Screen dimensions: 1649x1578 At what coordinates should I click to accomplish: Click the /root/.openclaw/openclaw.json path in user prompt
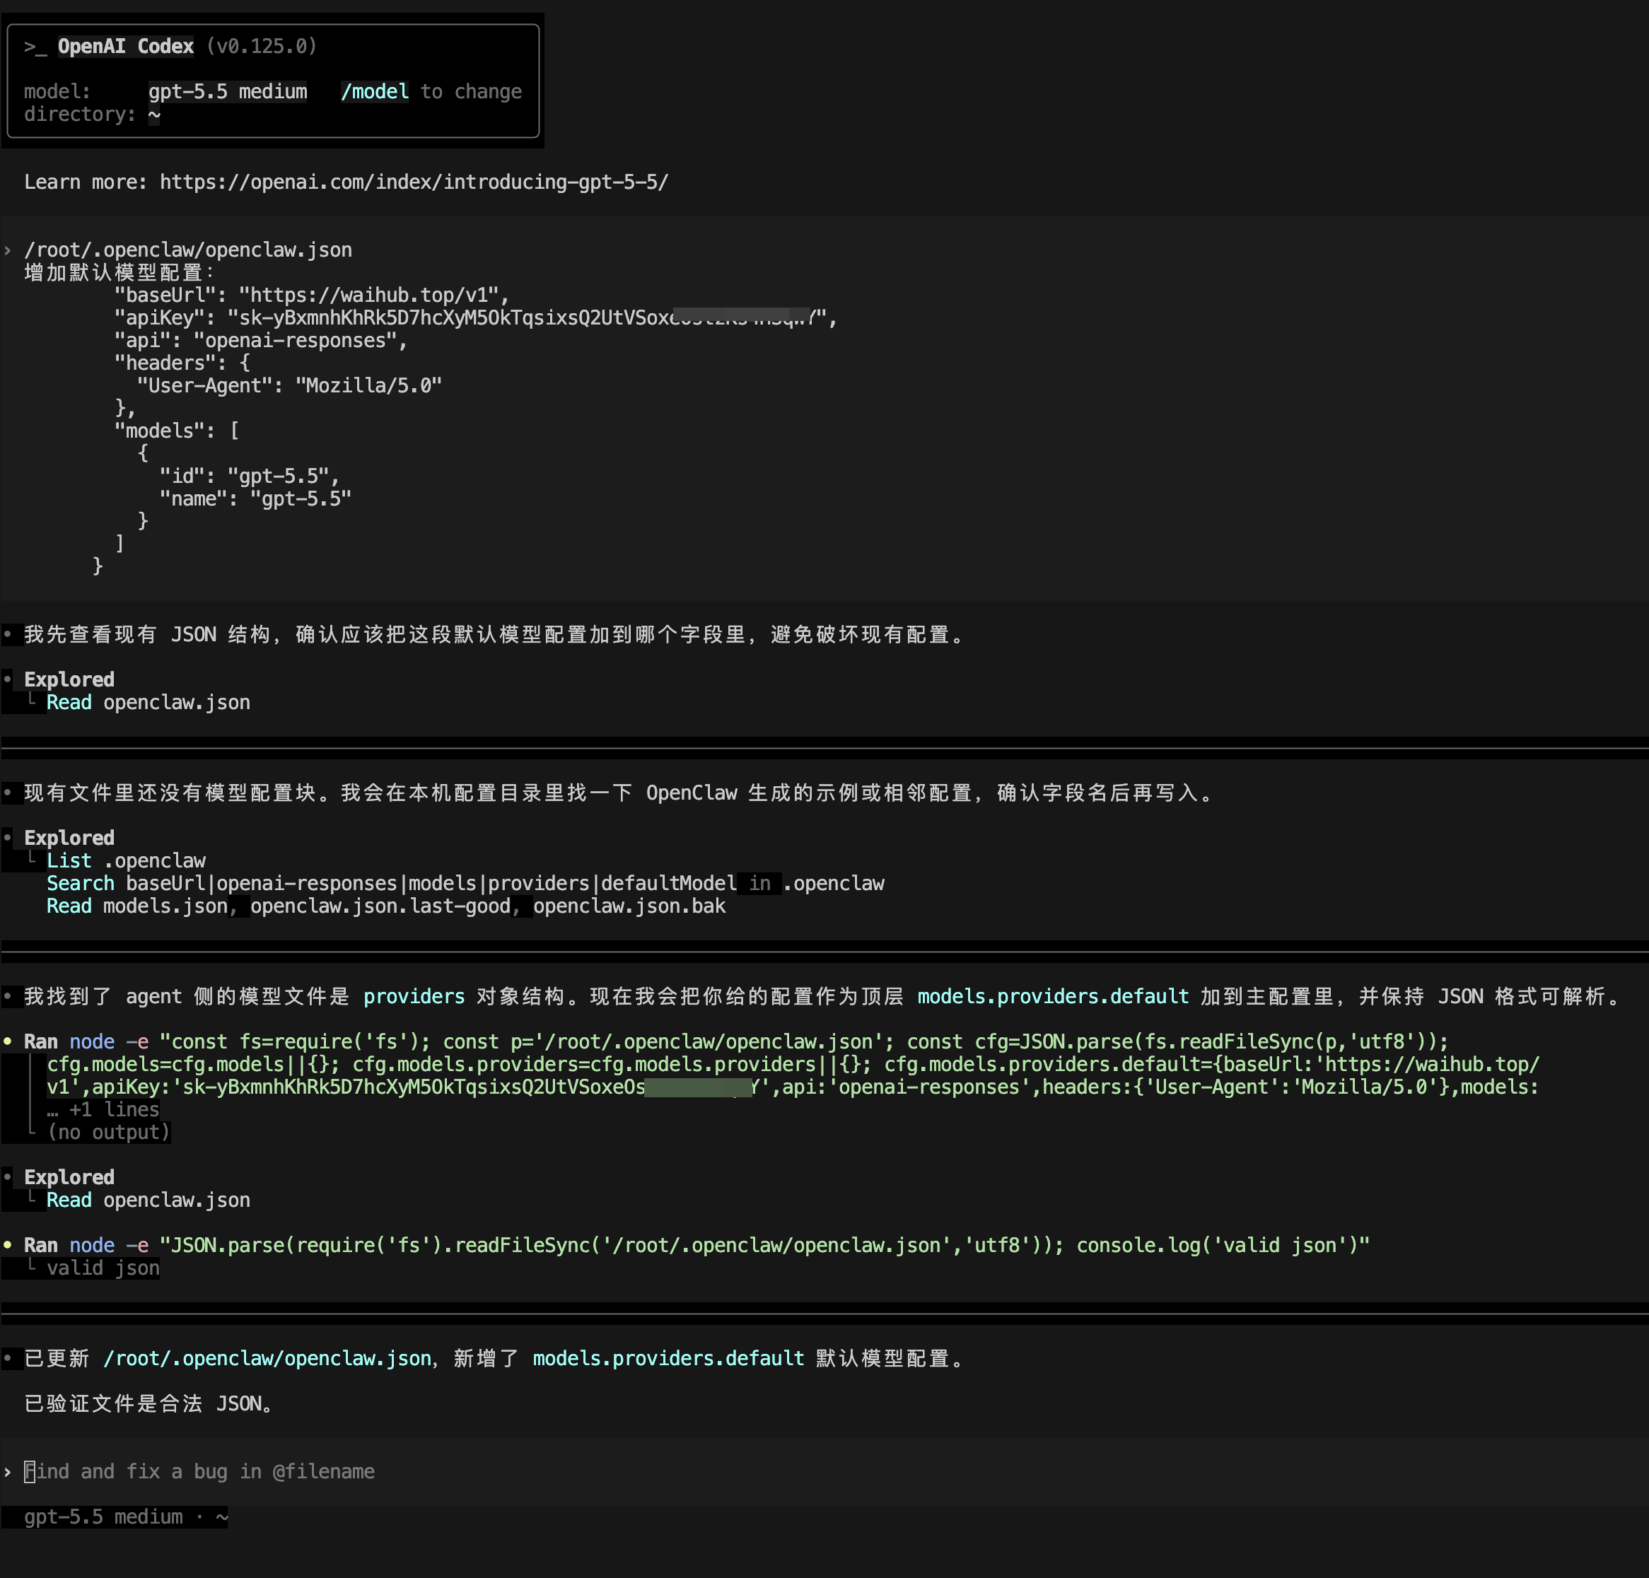tap(187, 250)
